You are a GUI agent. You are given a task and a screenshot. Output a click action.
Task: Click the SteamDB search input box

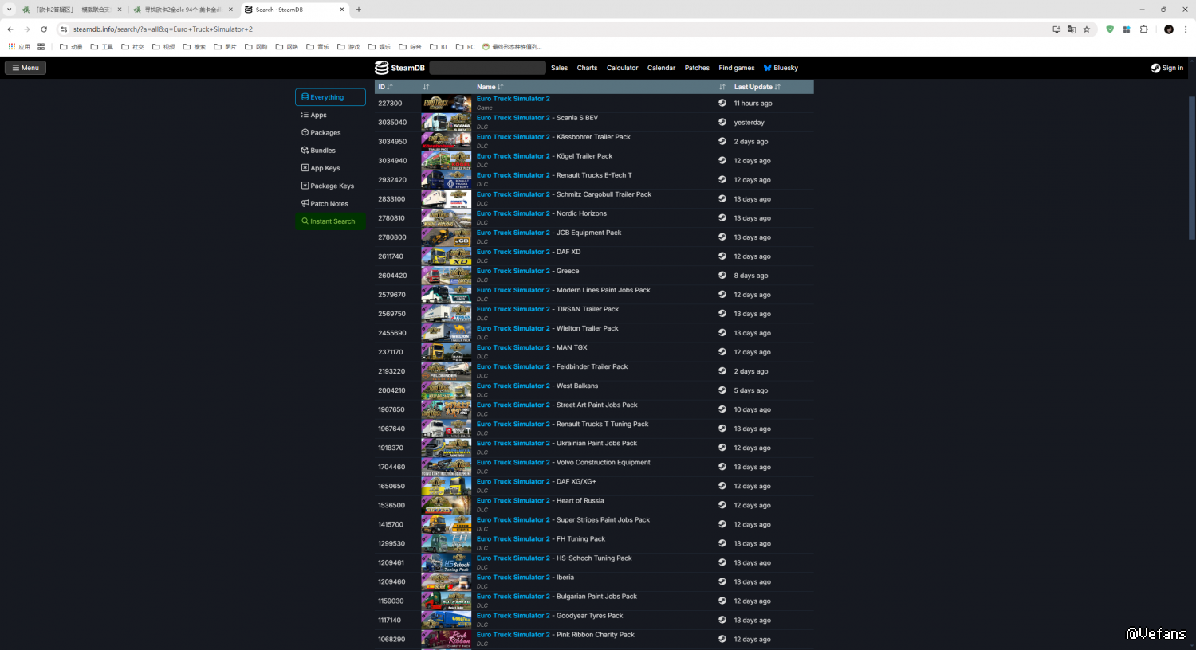[487, 68]
